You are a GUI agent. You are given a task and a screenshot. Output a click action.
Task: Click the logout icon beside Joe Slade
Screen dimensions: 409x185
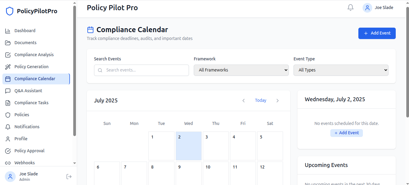[69, 177]
